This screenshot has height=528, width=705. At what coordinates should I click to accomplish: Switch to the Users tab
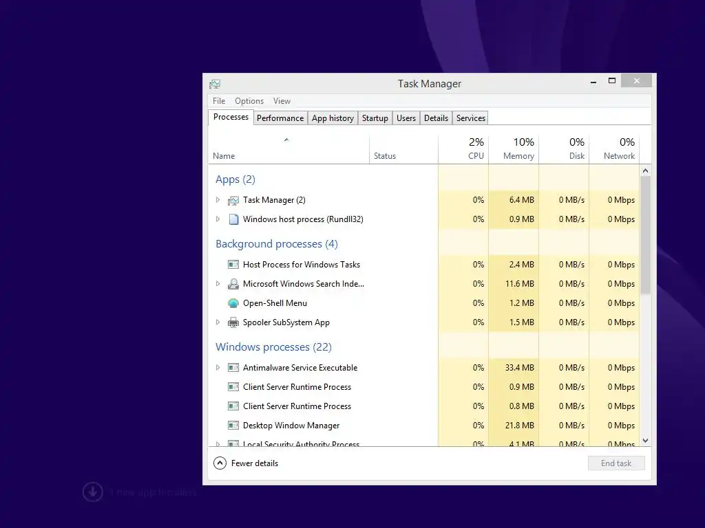(x=406, y=118)
